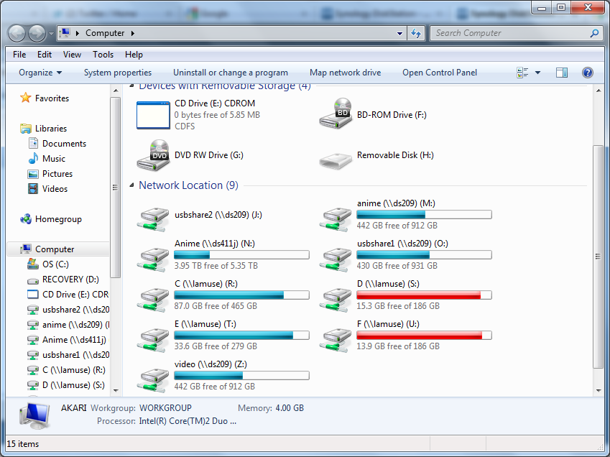Screen dimensions: 610x457
Task: Select the DVD RW Drive (G:) icon
Action: [x=153, y=155]
